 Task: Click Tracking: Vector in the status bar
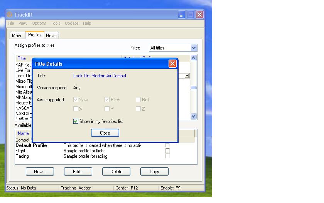[x=76, y=188]
